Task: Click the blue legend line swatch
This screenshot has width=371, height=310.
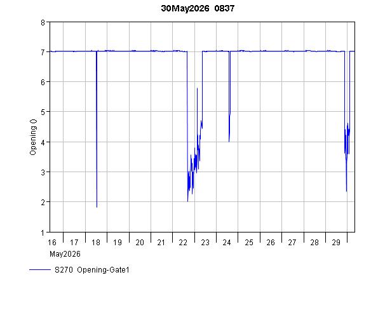Action: tap(40, 269)
